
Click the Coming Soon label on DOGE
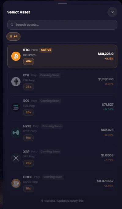point(53,177)
